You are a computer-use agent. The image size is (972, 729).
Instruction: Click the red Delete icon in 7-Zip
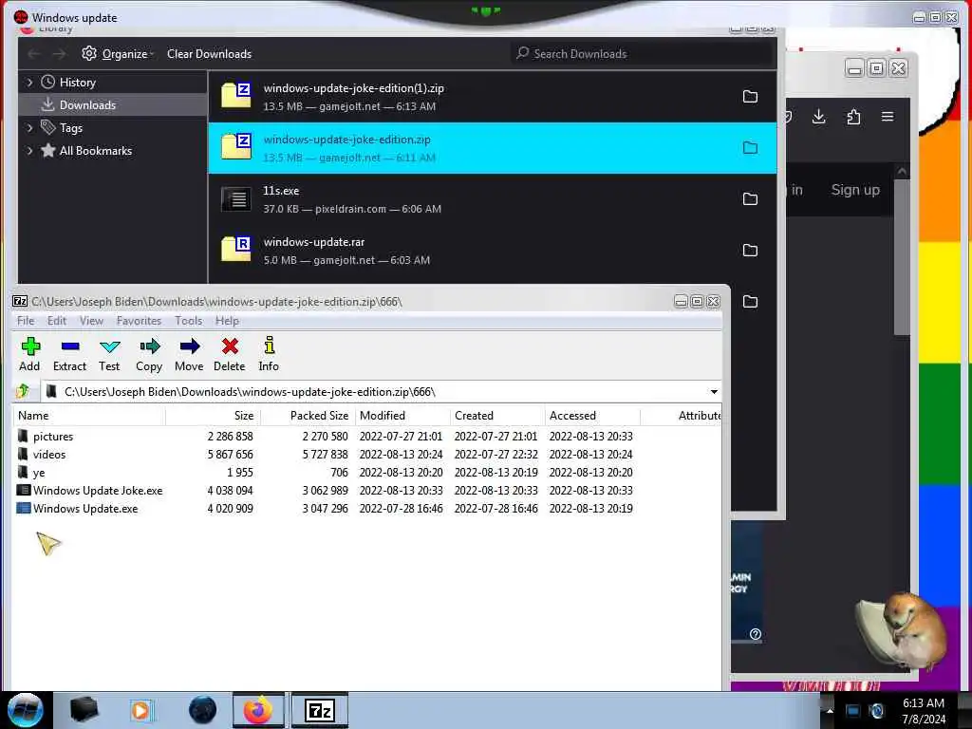[230, 354]
